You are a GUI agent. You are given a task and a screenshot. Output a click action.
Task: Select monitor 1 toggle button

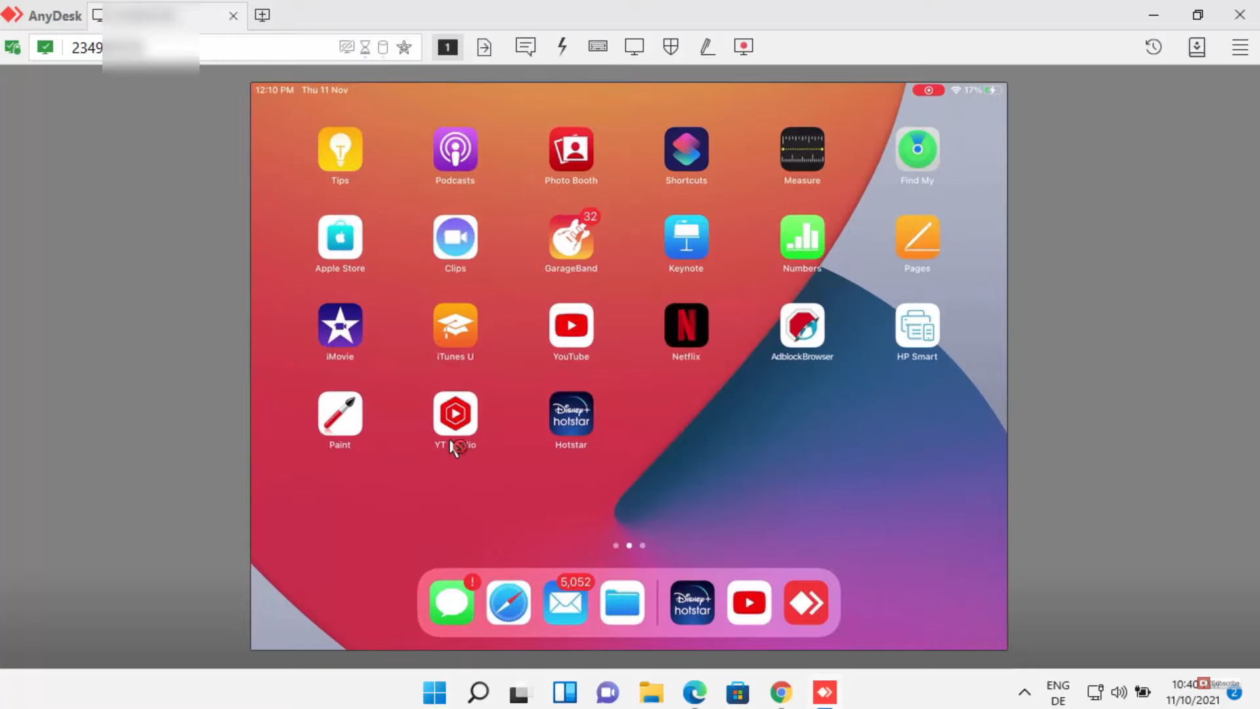point(448,47)
